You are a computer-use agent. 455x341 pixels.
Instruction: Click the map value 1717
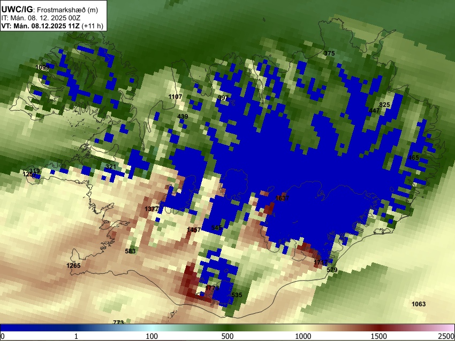pyautogui.click(x=321, y=262)
